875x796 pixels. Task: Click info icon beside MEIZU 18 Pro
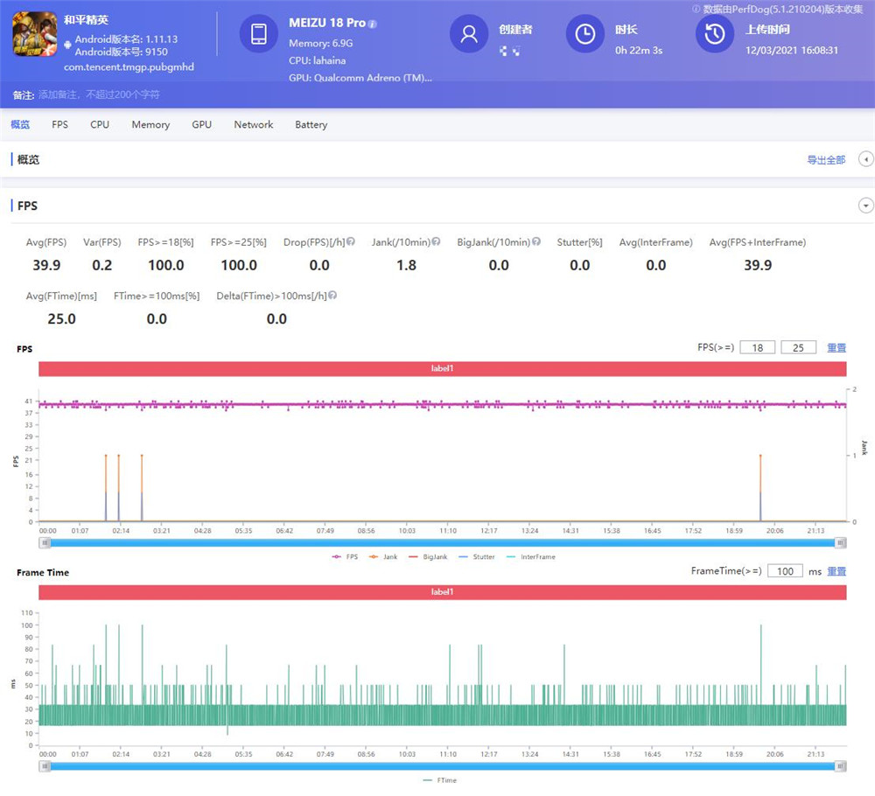pos(373,24)
